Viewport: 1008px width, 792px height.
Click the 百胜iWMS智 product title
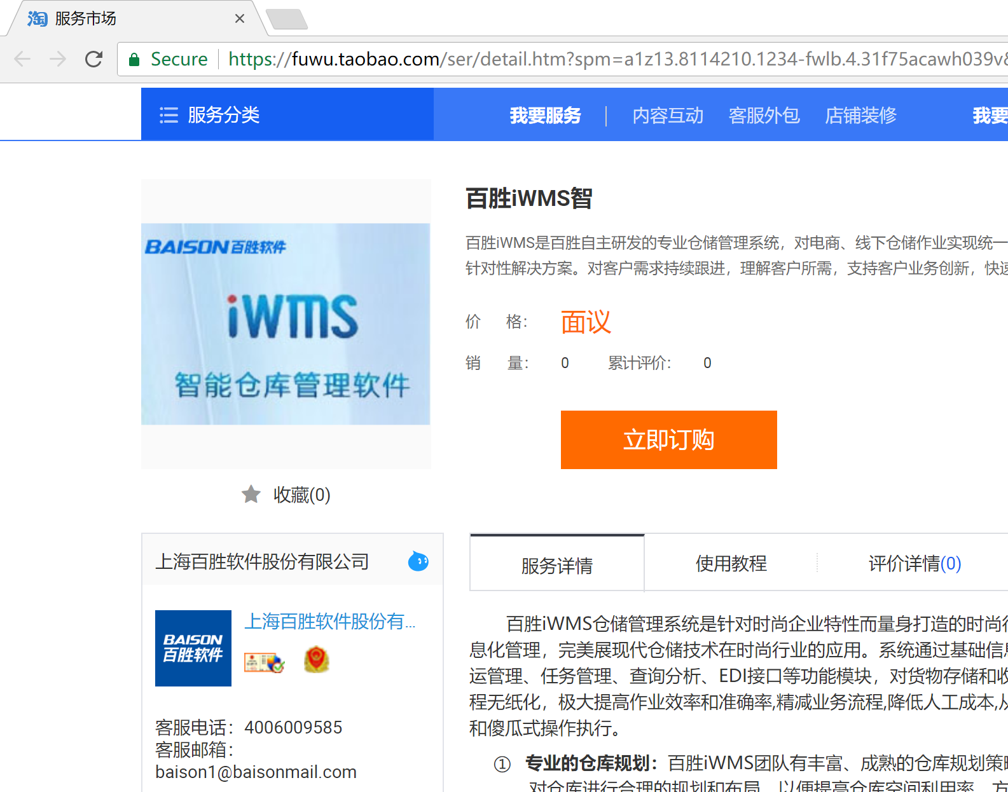pyautogui.click(x=529, y=198)
